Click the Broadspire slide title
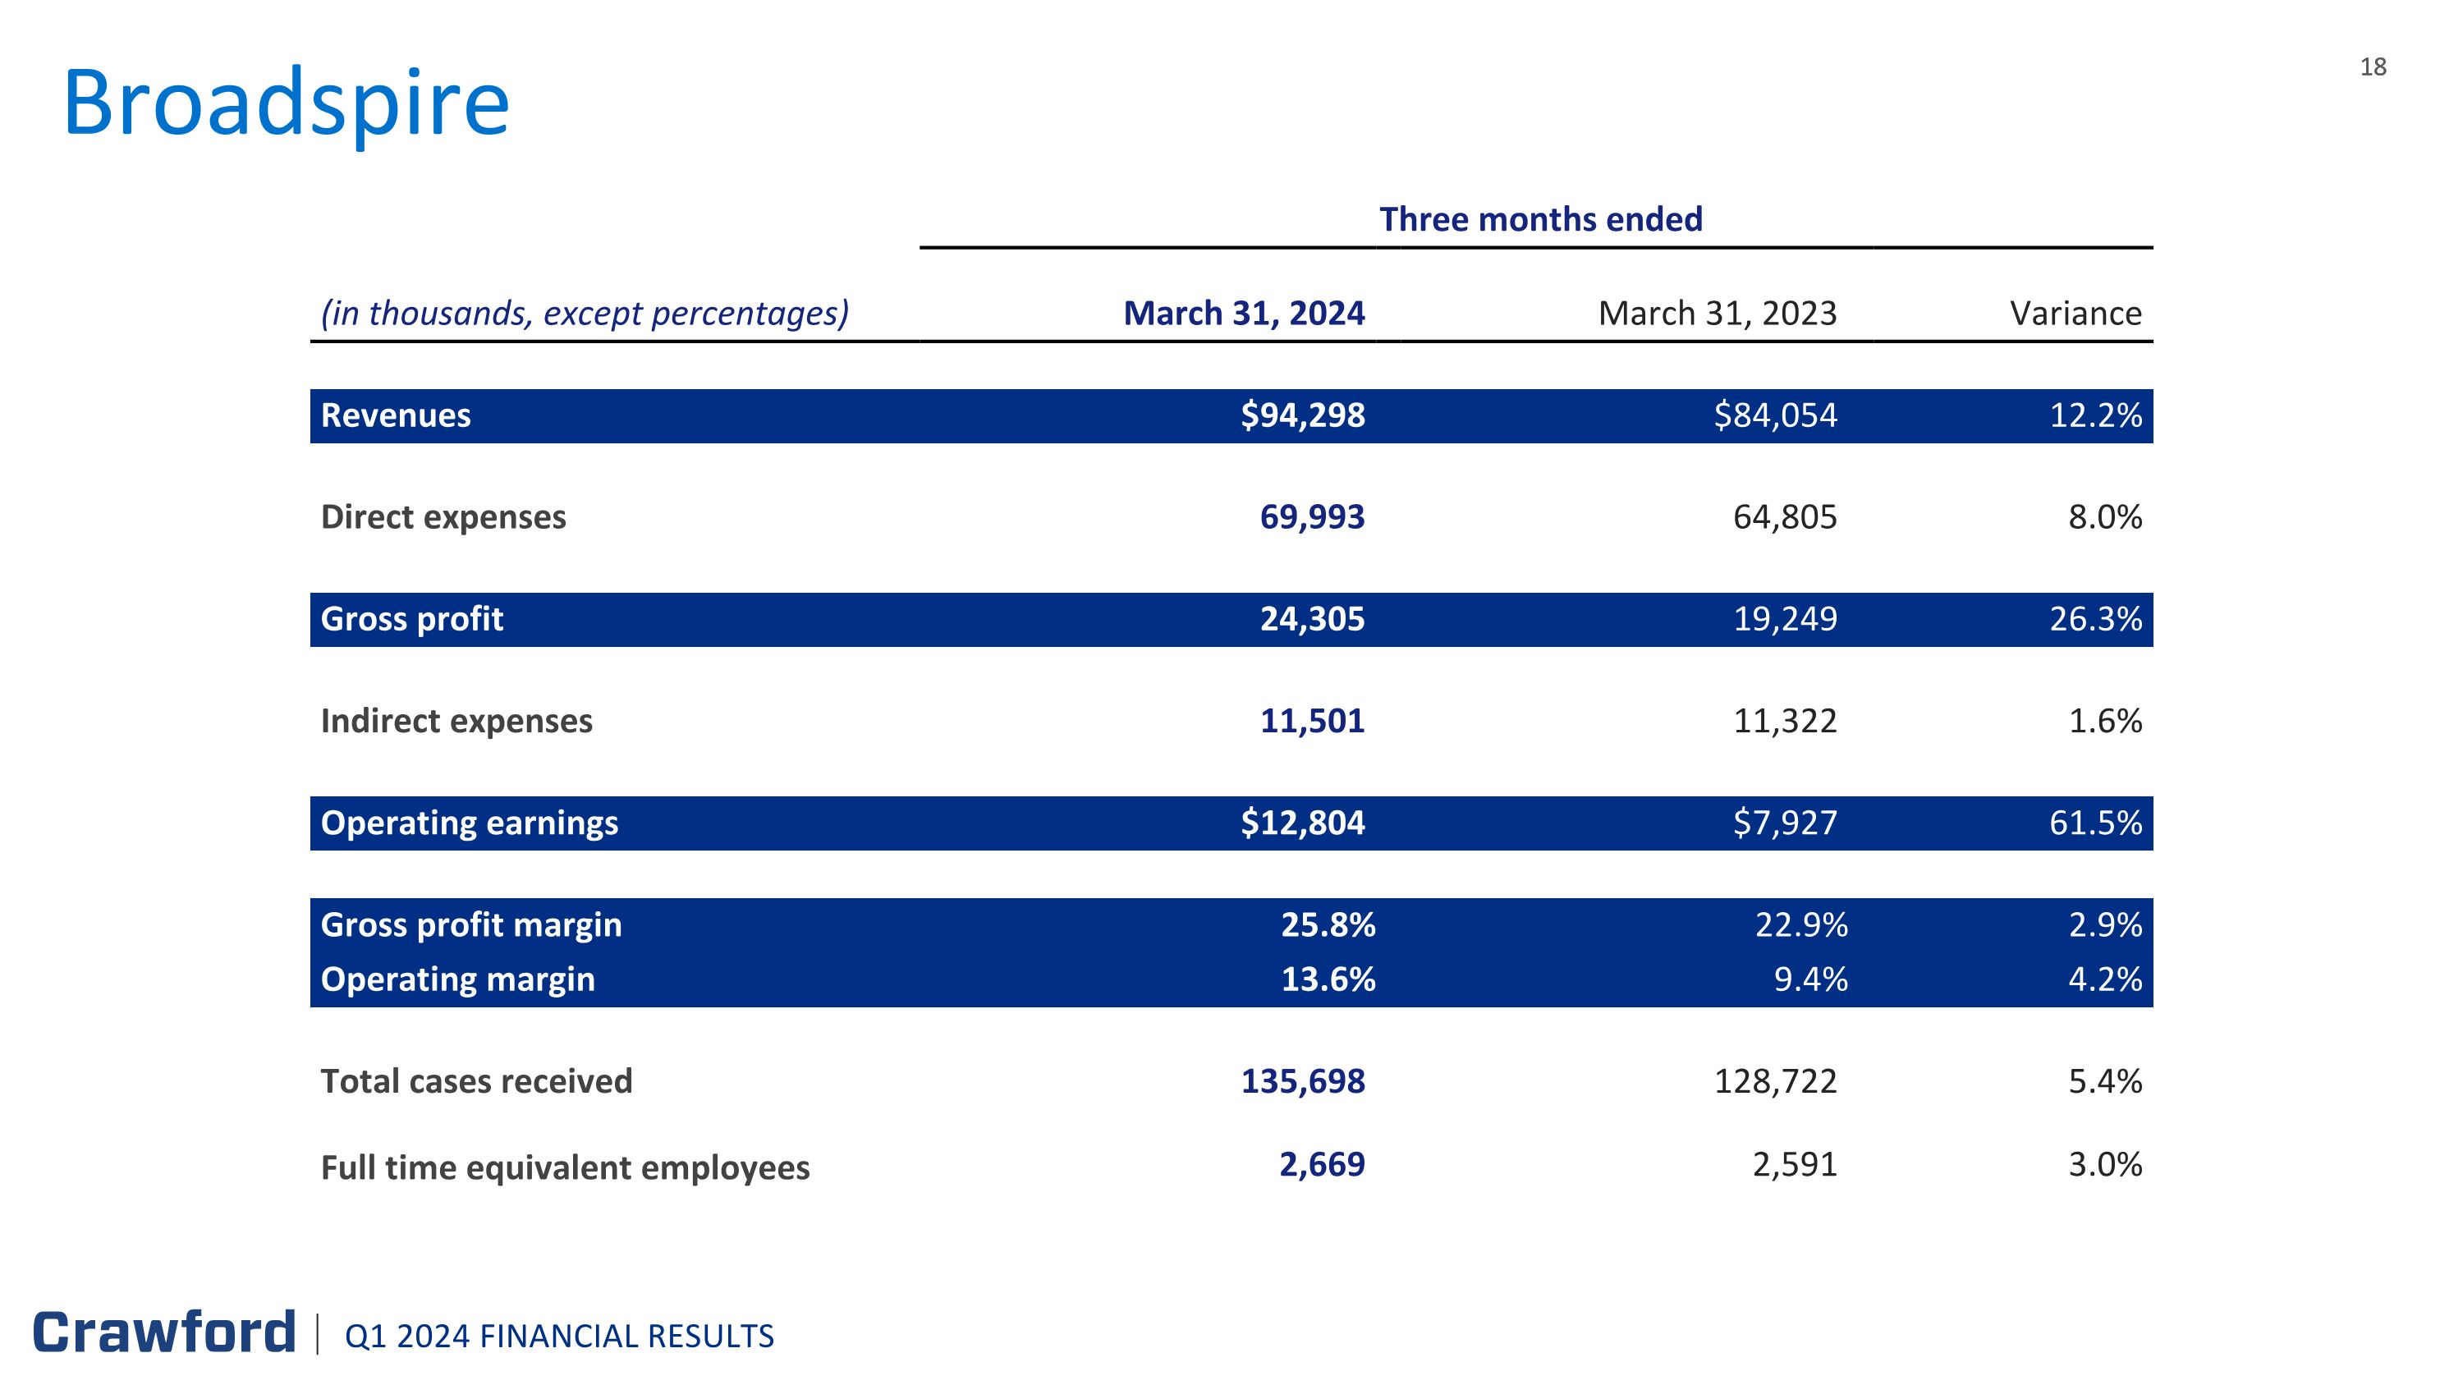Image resolution: width=2463 pixels, height=1385 pixels. pos(286,103)
